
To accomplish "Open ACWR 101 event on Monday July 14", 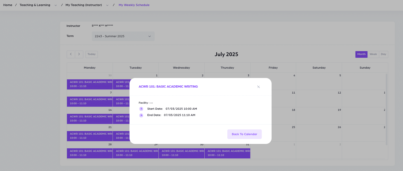I will pyautogui.click(x=90, y=119).
